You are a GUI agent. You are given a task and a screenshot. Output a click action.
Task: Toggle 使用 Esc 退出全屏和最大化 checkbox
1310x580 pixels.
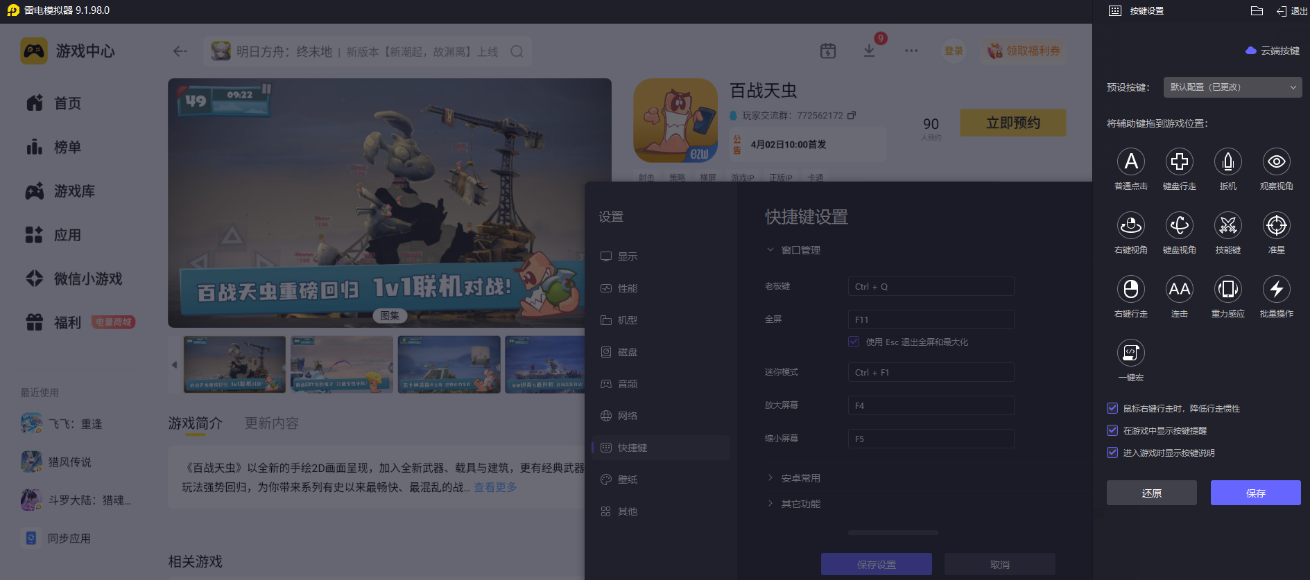tap(854, 342)
